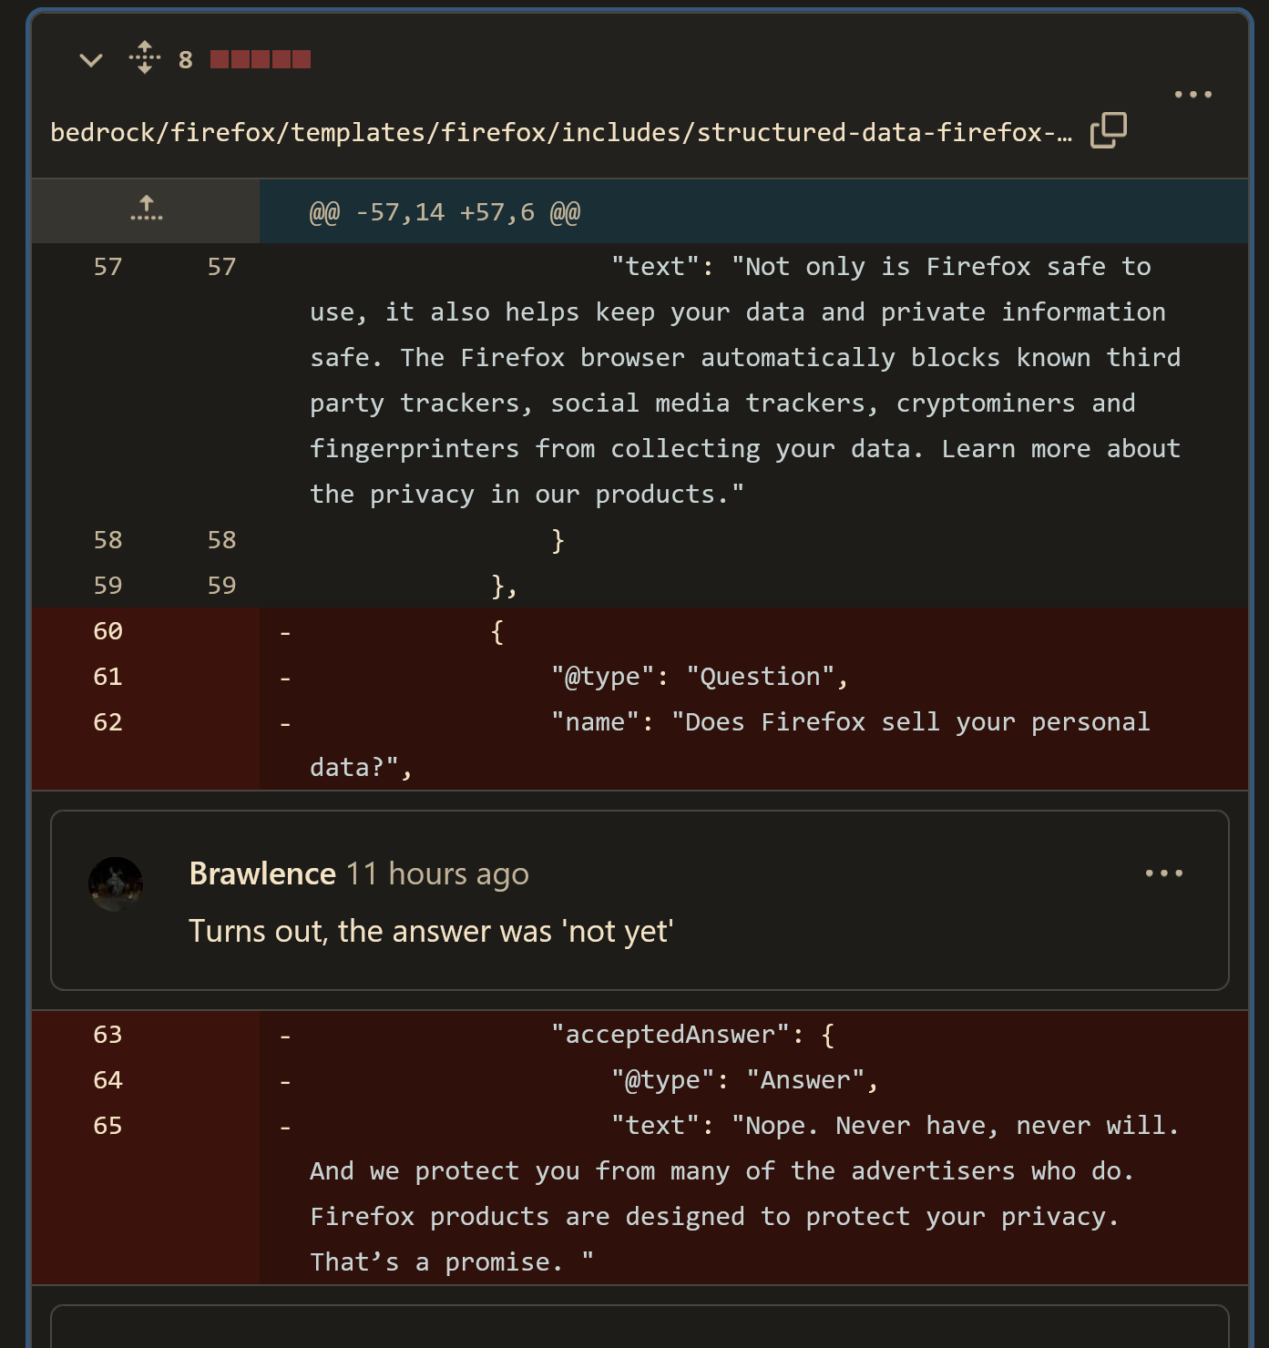Open the structured-data-firefox file path link
This screenshot has width=1269, height=1348.
pyautogui.click(x=560, y=133)
